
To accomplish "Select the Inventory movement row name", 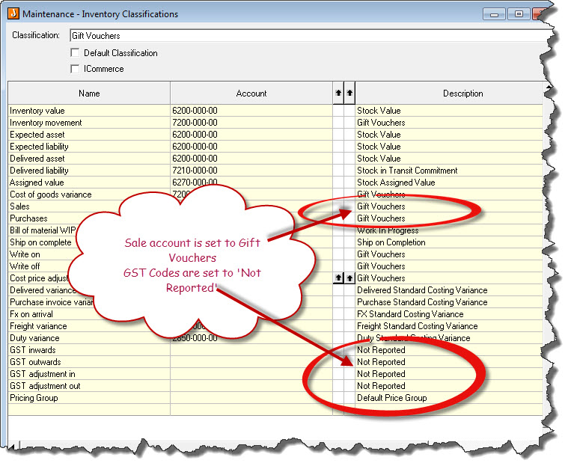I will pyautogui.click(x=46, y=123).
